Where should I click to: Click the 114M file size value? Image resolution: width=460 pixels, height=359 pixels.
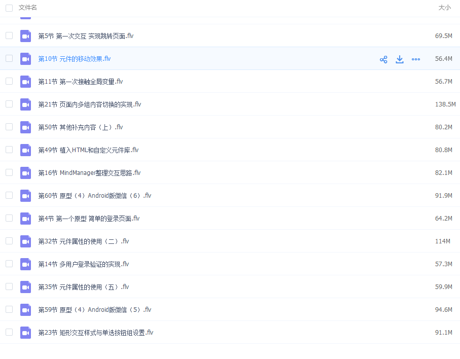tap(443, 241)
